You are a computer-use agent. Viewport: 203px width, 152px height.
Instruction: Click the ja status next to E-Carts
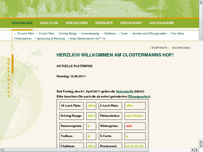[x=135, y=136]
